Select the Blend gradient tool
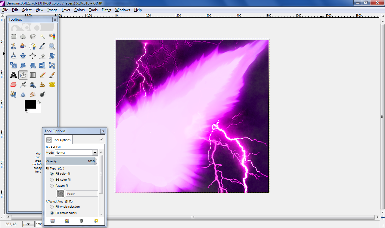This screenshot has height=228, width=385. [33, 75]
